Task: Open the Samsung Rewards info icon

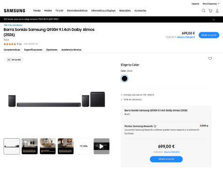Action: [x=155, y=126]
